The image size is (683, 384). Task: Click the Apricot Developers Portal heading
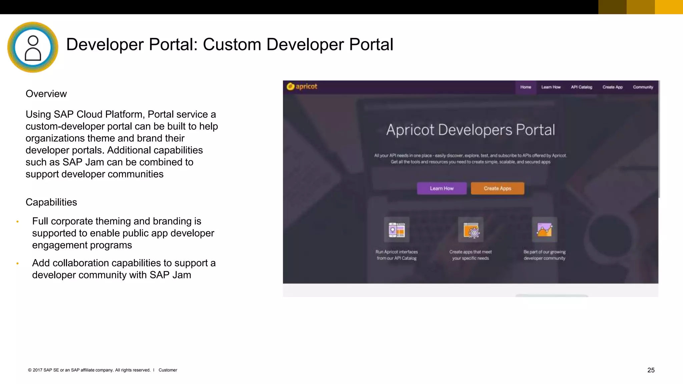[471, 130]
